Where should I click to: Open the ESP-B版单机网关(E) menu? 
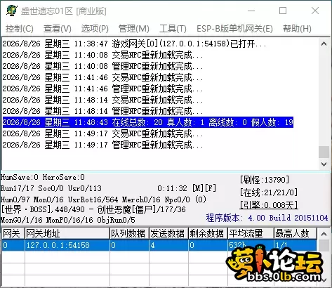tap(234, 29)
